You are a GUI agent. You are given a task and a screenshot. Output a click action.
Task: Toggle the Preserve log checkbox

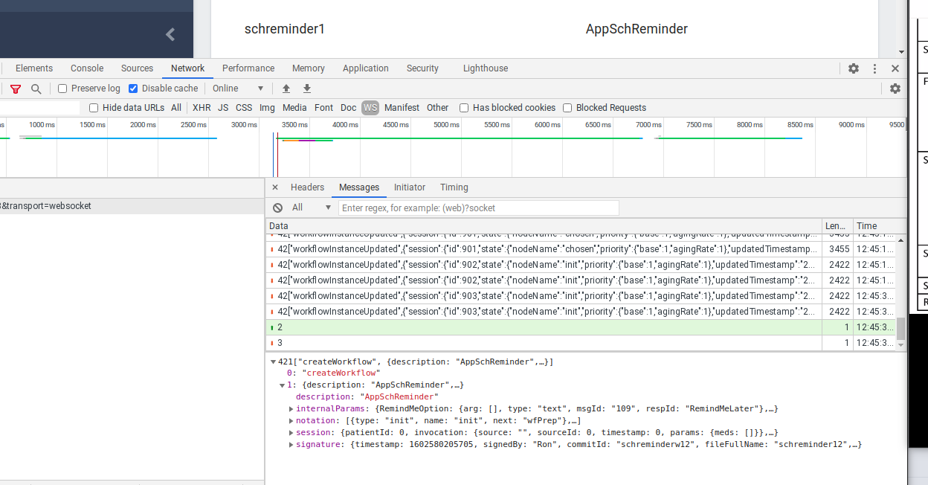(x=62, y=89)
